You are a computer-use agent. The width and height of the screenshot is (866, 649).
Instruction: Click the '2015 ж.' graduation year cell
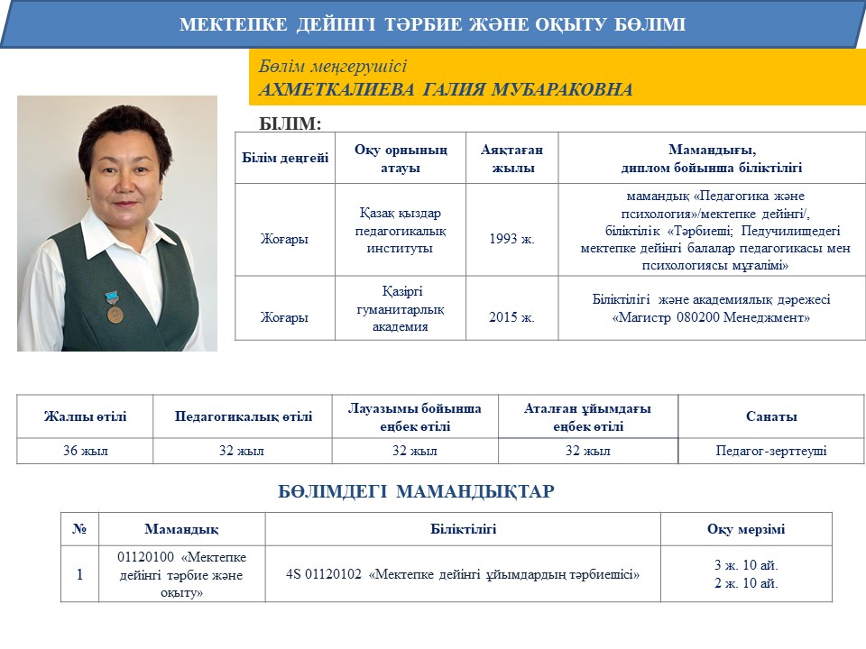coord(511,317)
